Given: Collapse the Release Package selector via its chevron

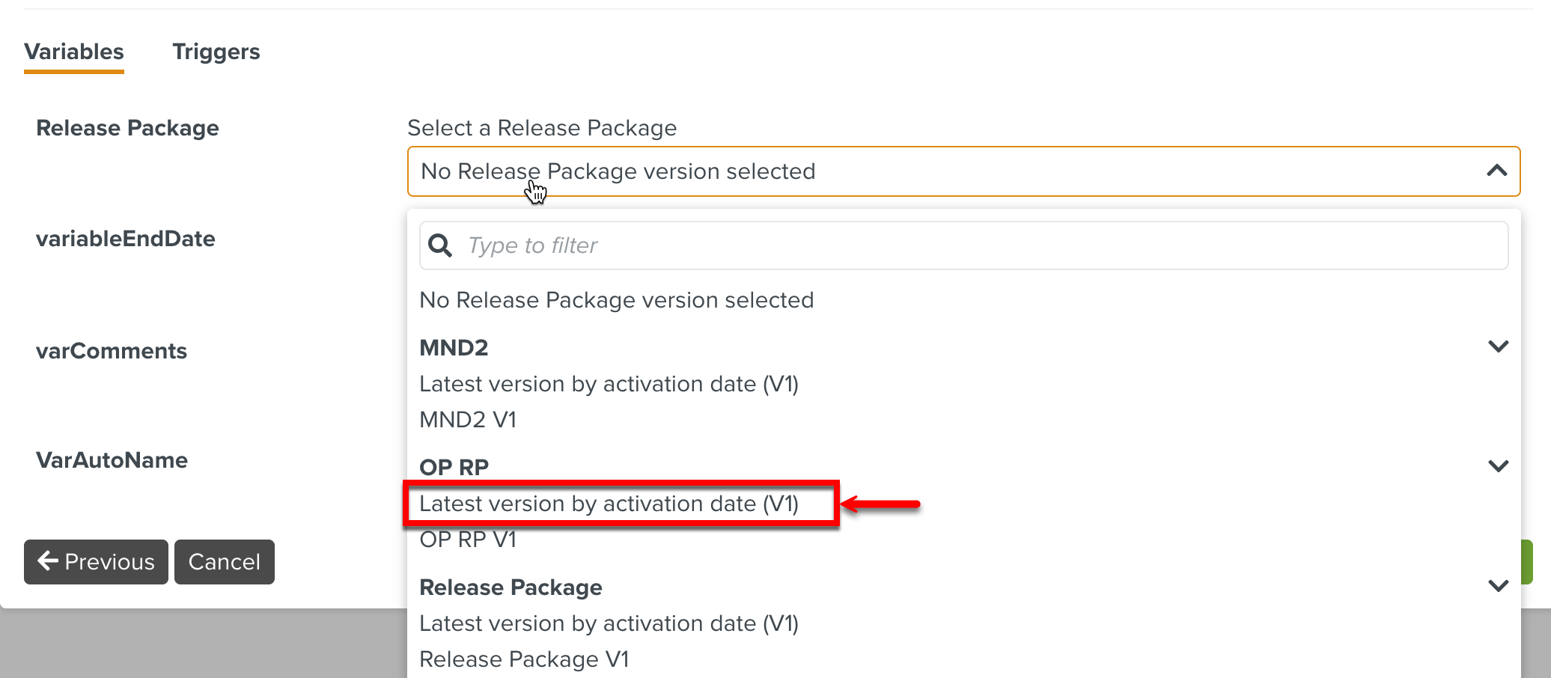Looking at the screenshot, I should [x=1496, y=171].
